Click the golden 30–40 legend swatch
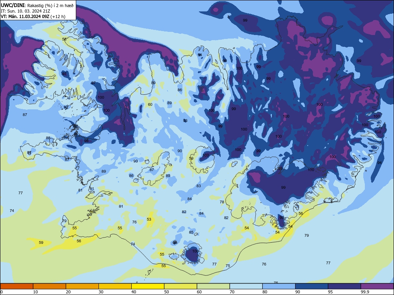This screenshot has width=394, height=295. [115, 286]
